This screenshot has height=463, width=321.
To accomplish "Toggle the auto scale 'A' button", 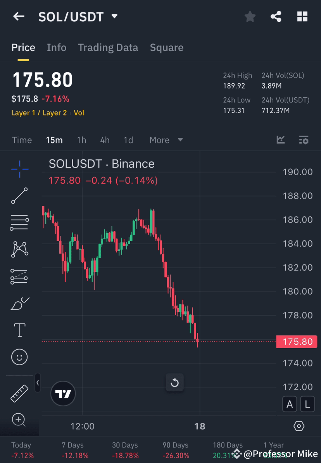I will 290,404.
